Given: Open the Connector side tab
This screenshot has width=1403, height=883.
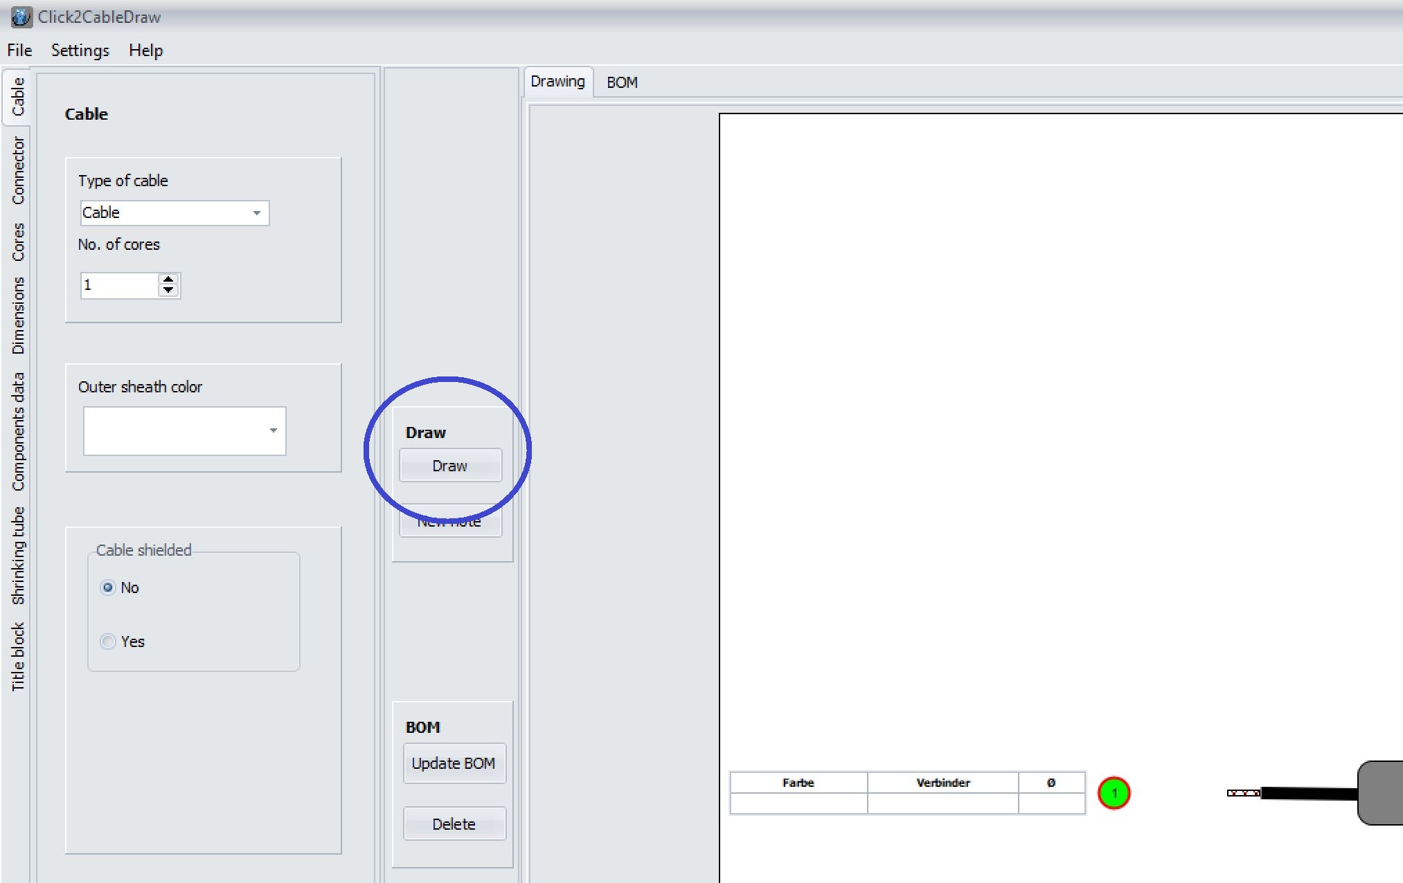Looking at the screenshot, I should tap(18, 170).
